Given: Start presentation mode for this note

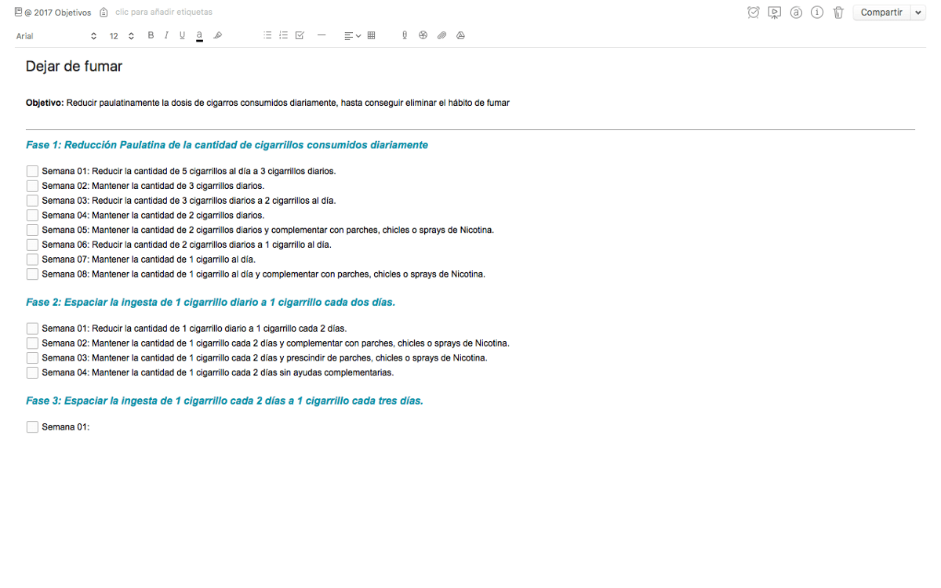Looking at the screenshot, I should 775,13.
